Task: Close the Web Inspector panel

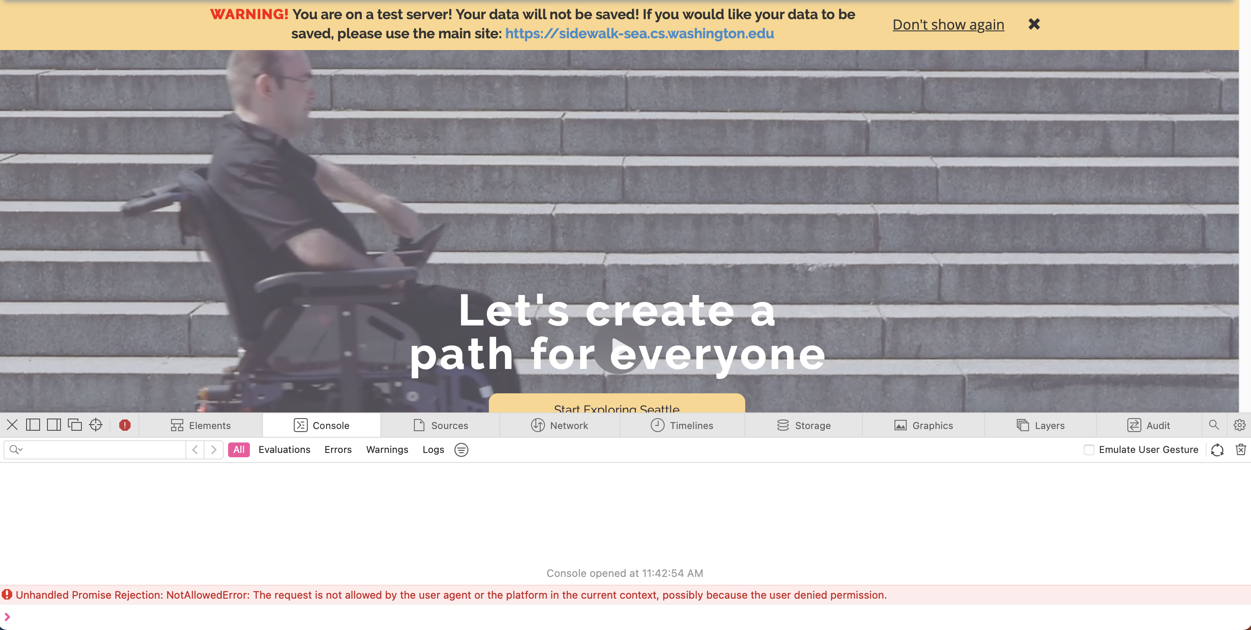Action: point(12,425)
